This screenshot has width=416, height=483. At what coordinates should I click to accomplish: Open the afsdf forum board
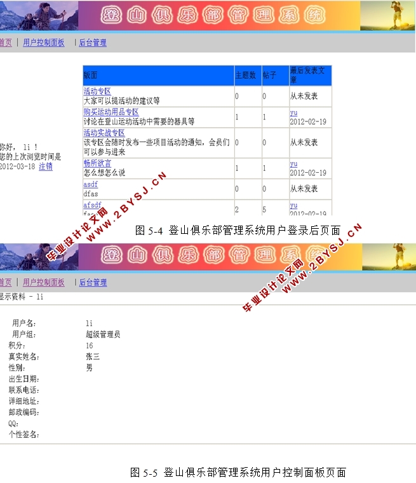pyautogui.click(x=92, y=205)
